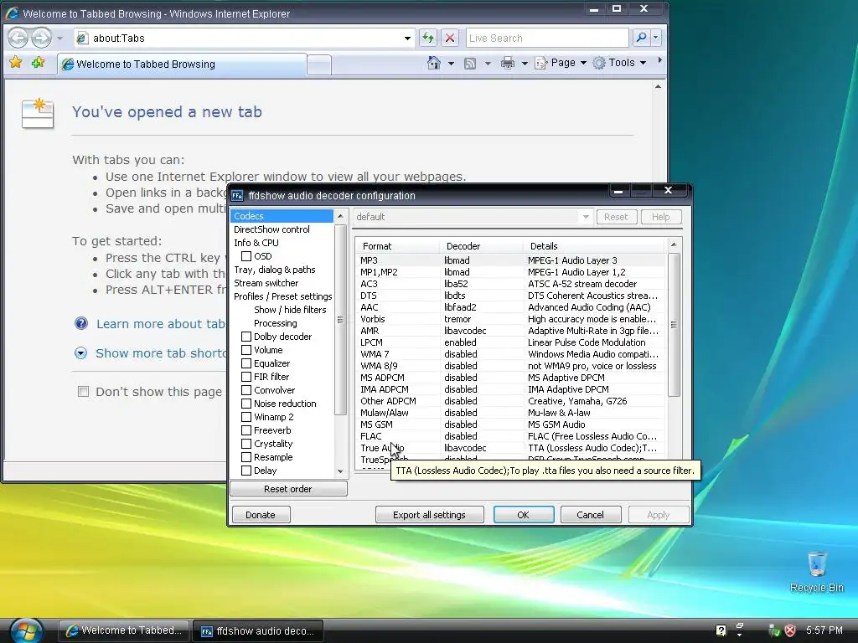Click the Live Search input field
Viewport: 858px width, 643px height.
point(547,39)
